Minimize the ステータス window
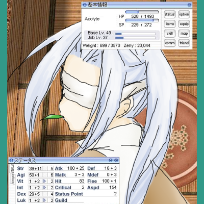 pyautogui.click(x=111, y=160)
